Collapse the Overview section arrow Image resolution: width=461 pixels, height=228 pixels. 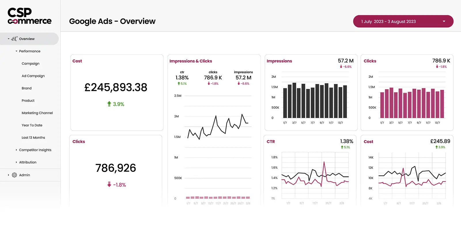click(9, 39)
